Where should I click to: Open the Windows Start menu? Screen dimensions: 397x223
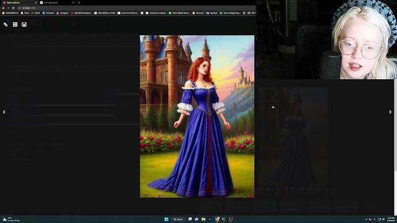point(166,219)
